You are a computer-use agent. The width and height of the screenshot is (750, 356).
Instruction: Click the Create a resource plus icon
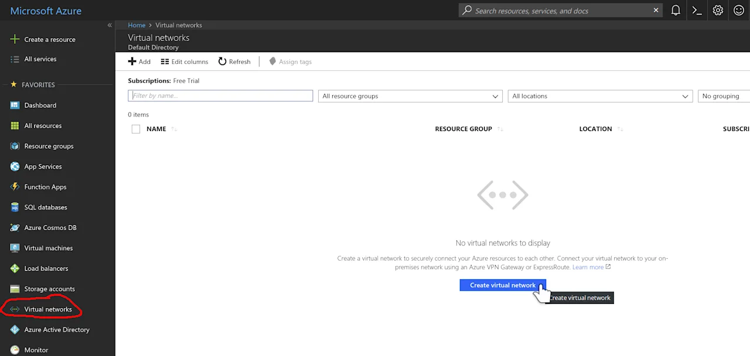pos(15,39)
